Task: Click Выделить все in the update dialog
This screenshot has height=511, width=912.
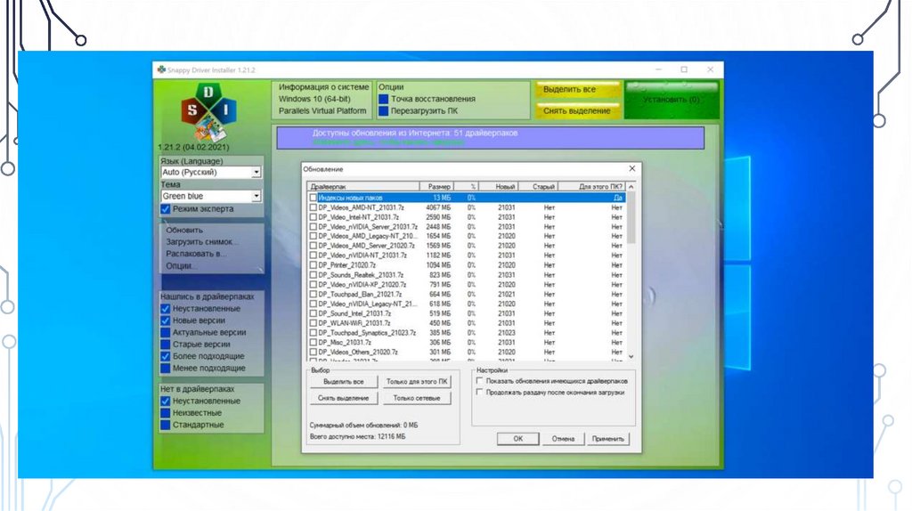Action: click(x=343, y=382)
